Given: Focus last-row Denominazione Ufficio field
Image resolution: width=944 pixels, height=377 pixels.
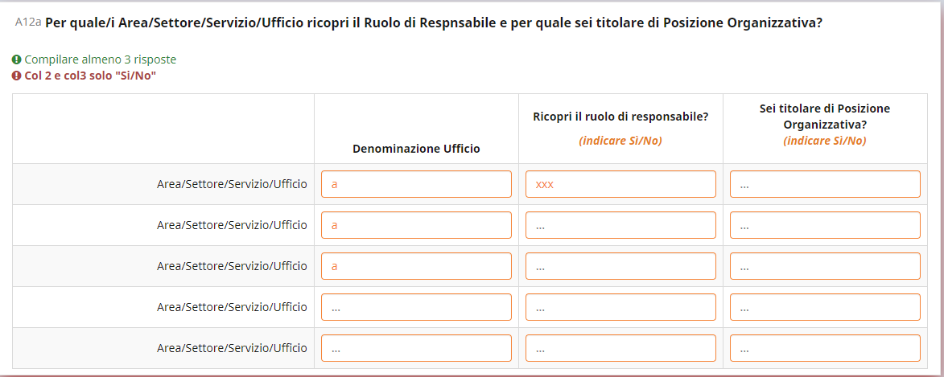Looking at the screenshot, I should tap(416, 348).
